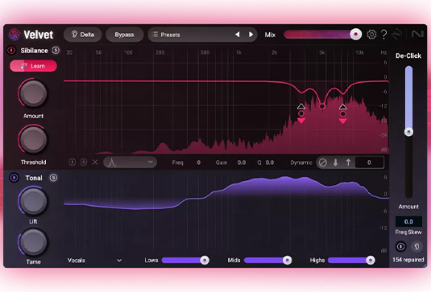Click the Freq value field
This screenshot has height=292, width=431.
click(198, 162)
